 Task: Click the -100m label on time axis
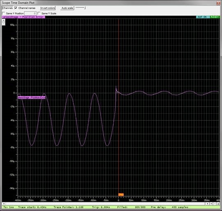pyautogui.click(x=93, y=200)
